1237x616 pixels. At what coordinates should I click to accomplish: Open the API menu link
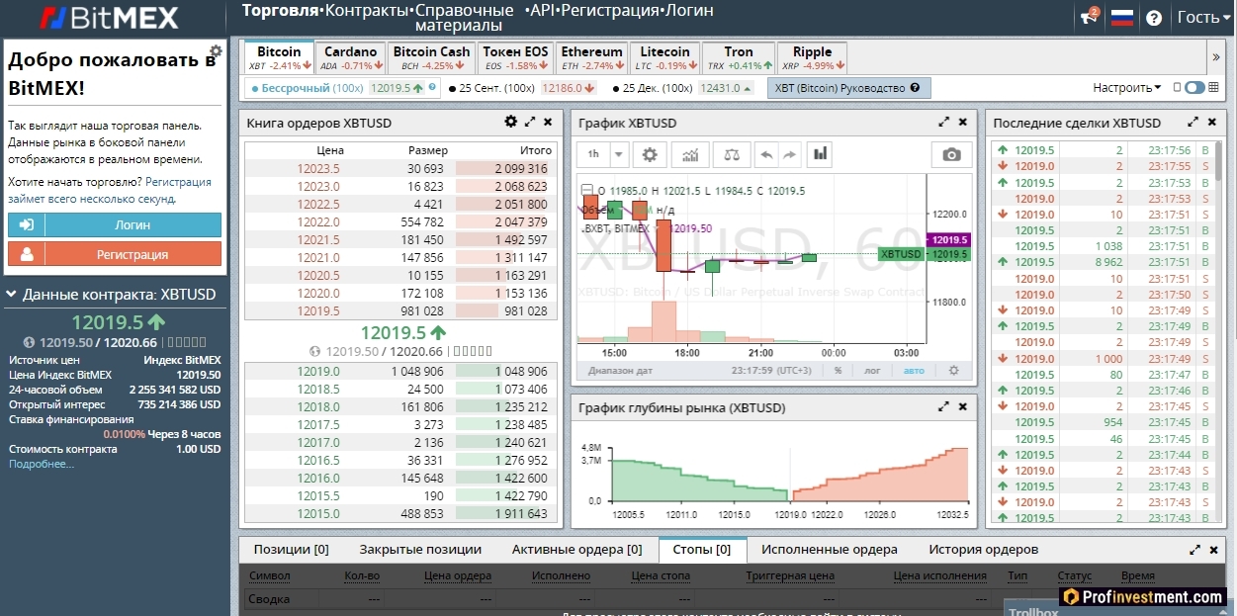(542, 11)
